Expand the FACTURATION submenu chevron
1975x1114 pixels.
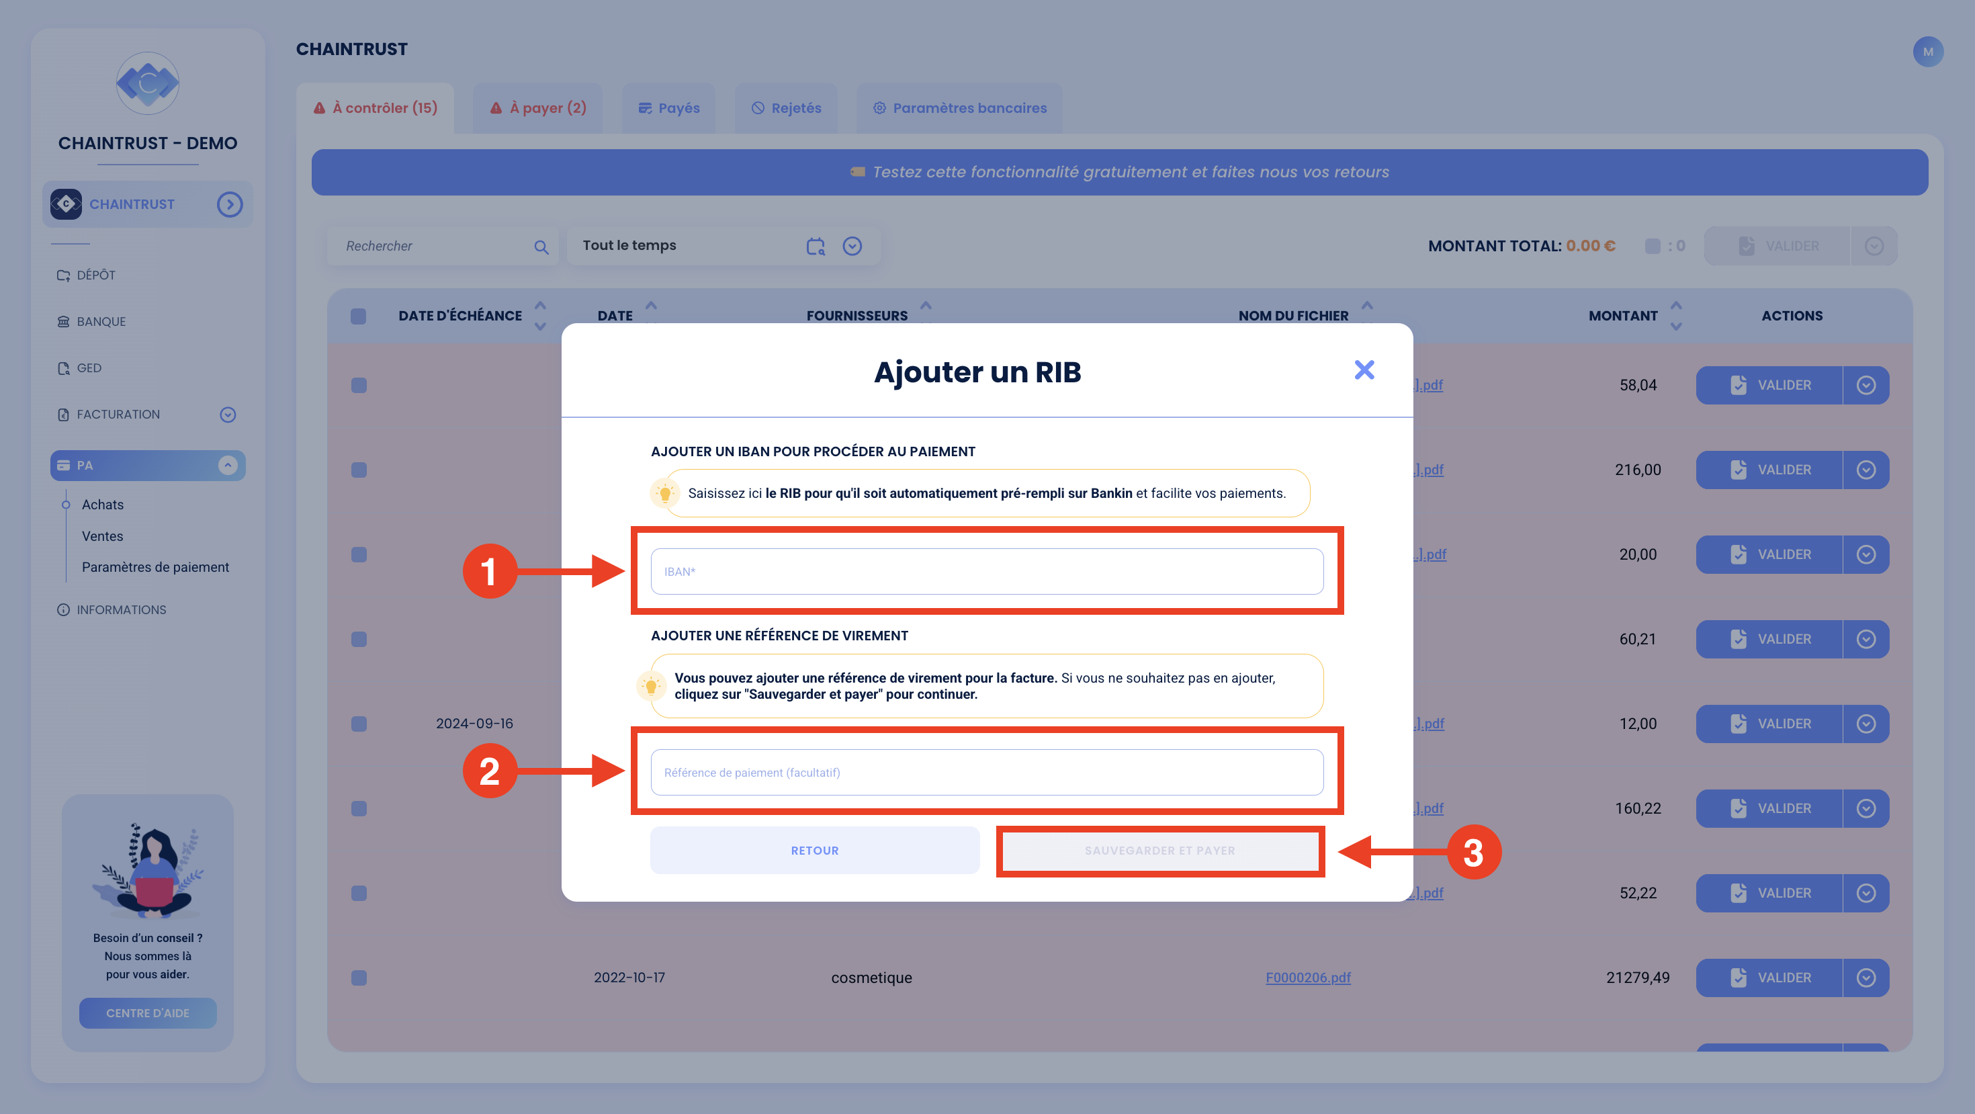[x=228, y=415]
